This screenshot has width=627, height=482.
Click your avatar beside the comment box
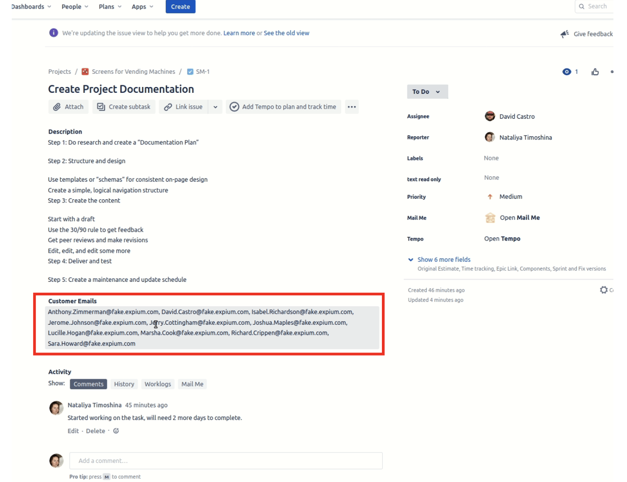tap(56, 461)
